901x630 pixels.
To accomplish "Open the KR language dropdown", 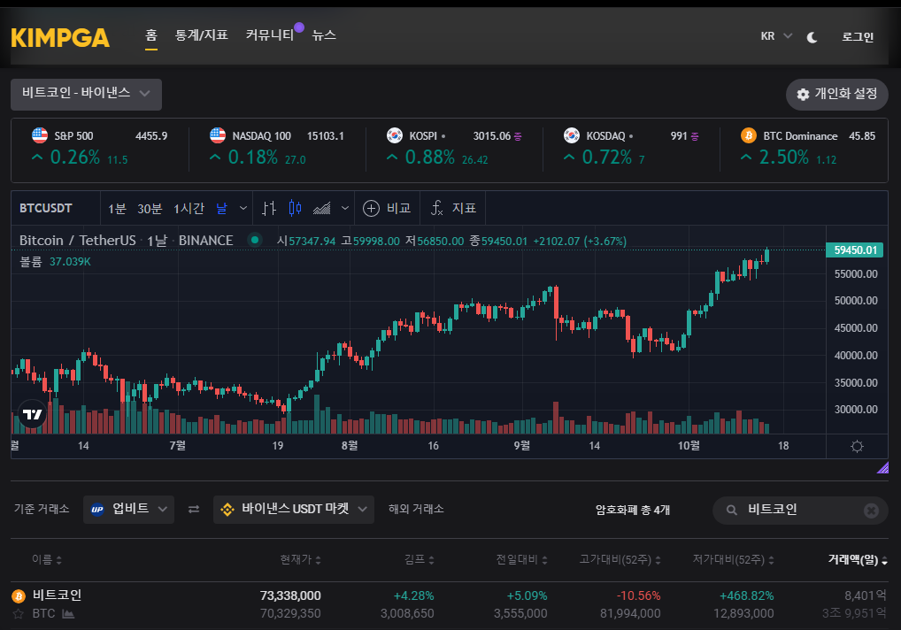I will [776, 36].
